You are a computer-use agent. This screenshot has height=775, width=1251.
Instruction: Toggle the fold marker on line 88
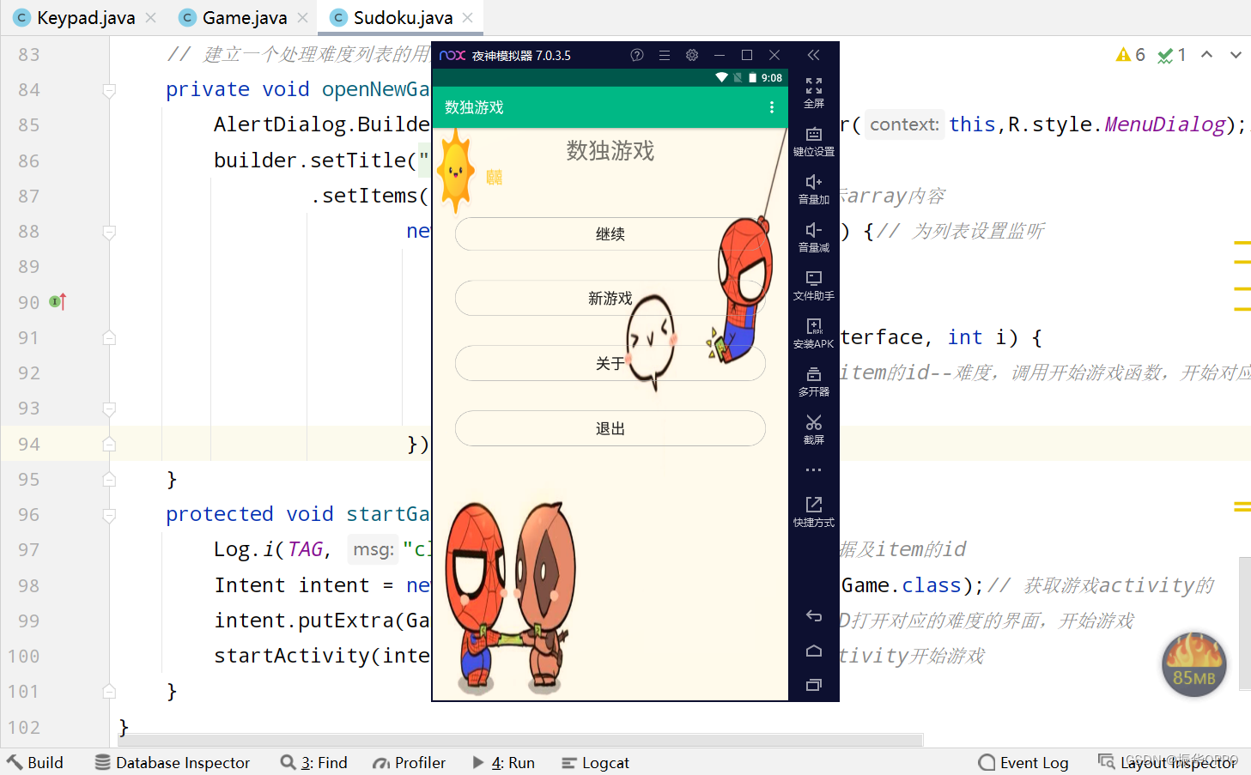pos(109,232)
